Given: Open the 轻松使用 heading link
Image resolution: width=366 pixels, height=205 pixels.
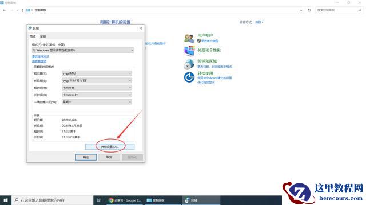Looking at the screenshot, I should [x=205, y=73].
